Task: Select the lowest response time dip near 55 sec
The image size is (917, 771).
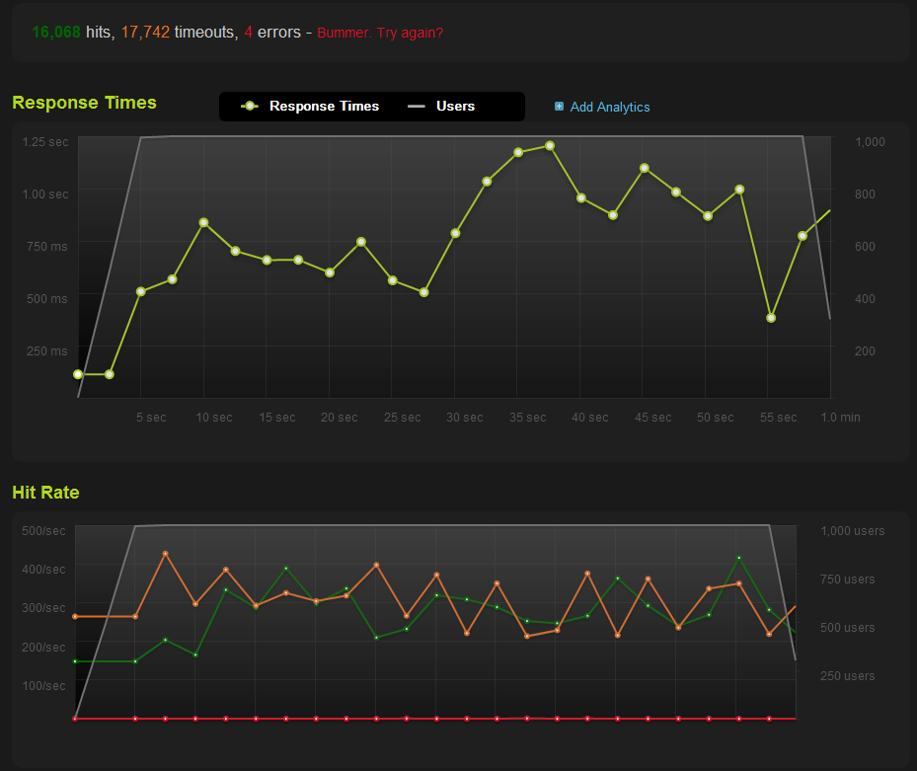Action: 771,318
